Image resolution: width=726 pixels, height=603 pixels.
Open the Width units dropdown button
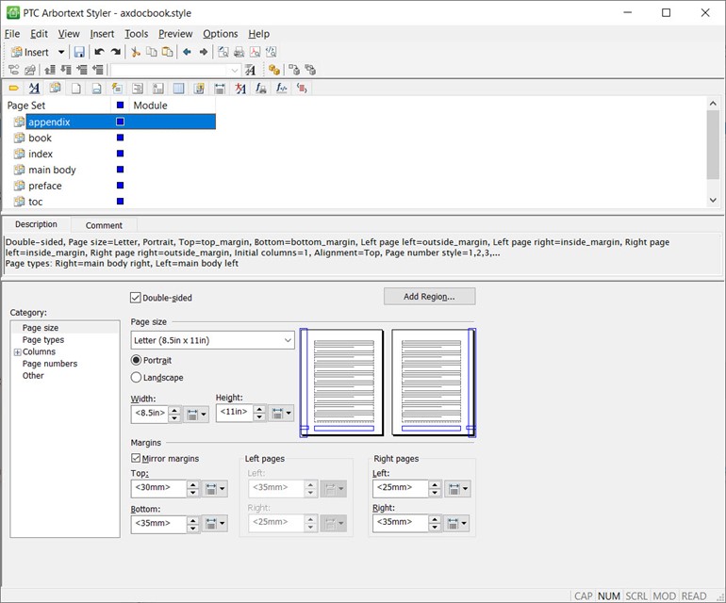(x=197, y=414)
